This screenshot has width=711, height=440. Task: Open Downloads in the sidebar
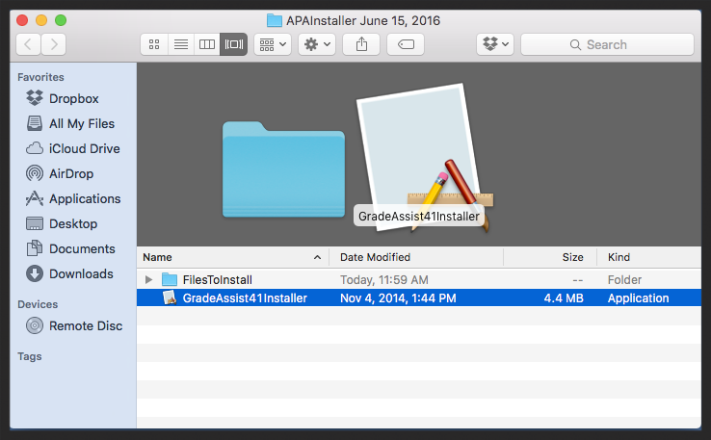pos(69,273)
